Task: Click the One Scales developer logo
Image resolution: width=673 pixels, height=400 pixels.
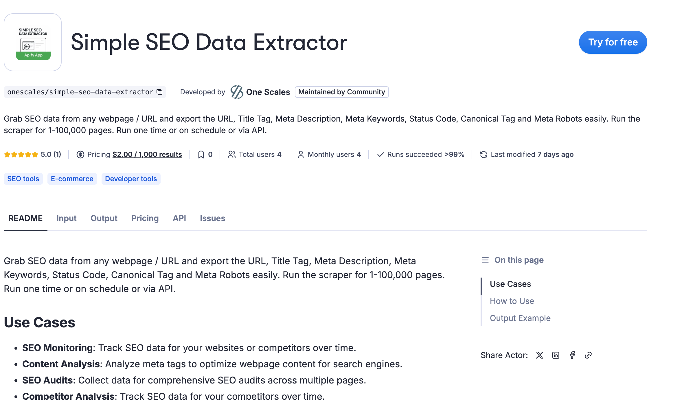Action: (x=237, y=92)
